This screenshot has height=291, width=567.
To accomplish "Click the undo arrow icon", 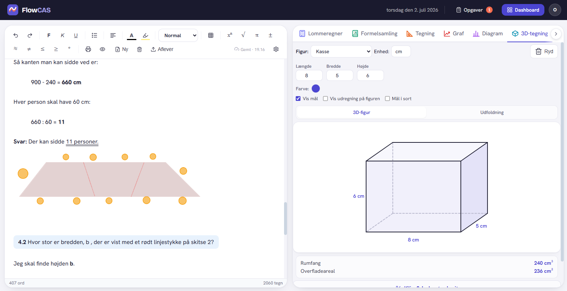I will (x=16, y=35).
